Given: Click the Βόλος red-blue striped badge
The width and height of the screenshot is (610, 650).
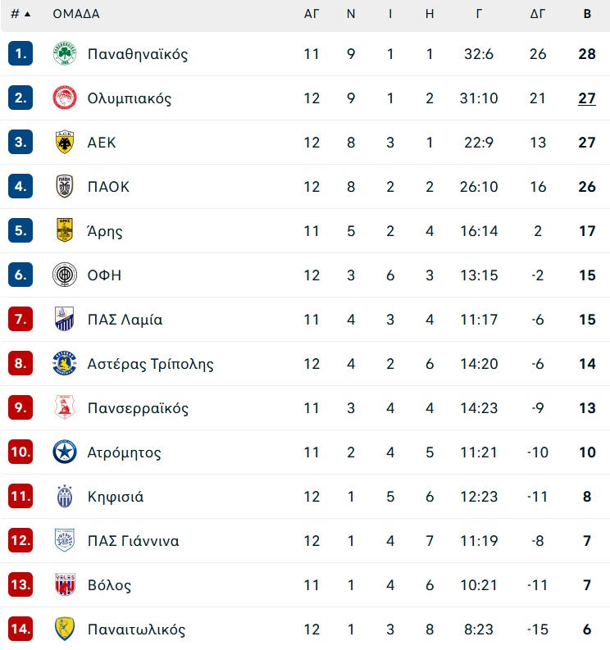Looking at the screenshot, I should coord(65,584).
